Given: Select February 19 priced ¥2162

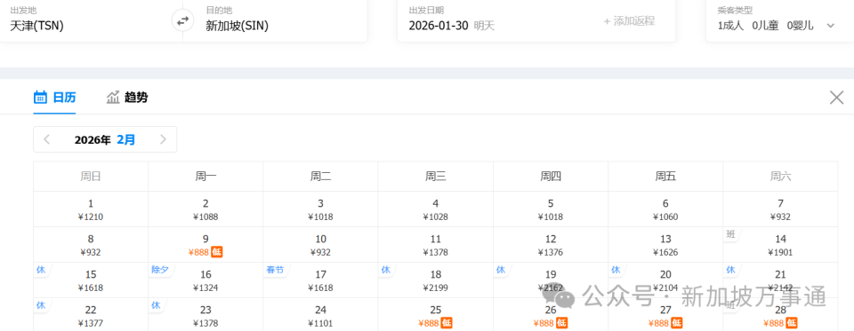Looking at the screenshot, I should click(x=551, y=280).
